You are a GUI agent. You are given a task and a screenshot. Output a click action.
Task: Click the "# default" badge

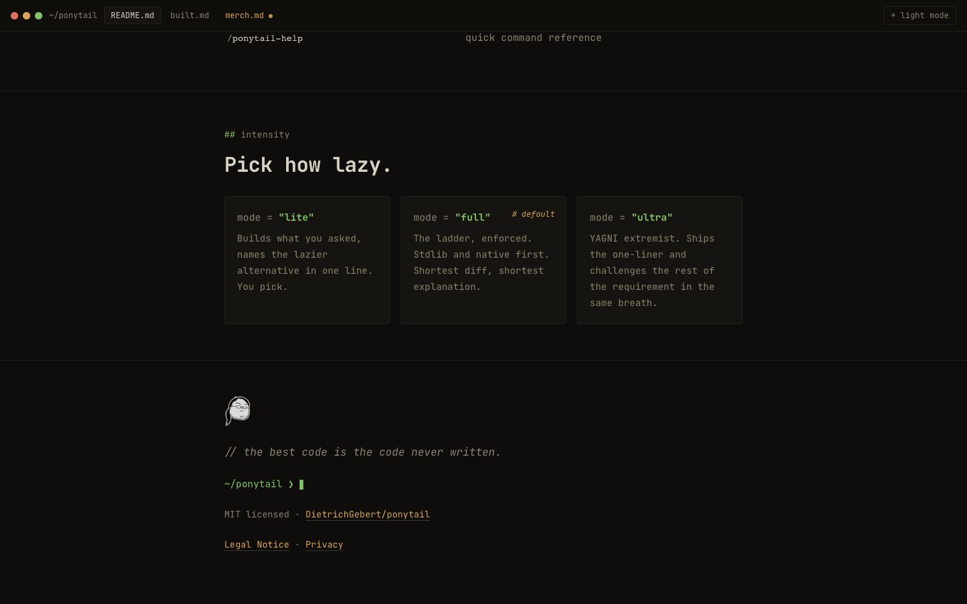click(533, 214)
